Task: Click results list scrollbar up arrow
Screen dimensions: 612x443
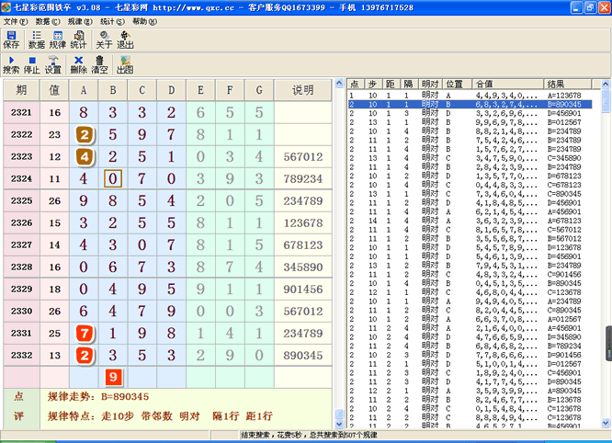Action: coord(606,84)
